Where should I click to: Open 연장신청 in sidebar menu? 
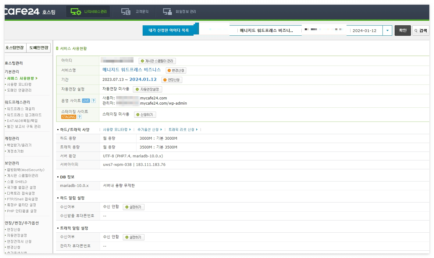(x=14, y=230)
